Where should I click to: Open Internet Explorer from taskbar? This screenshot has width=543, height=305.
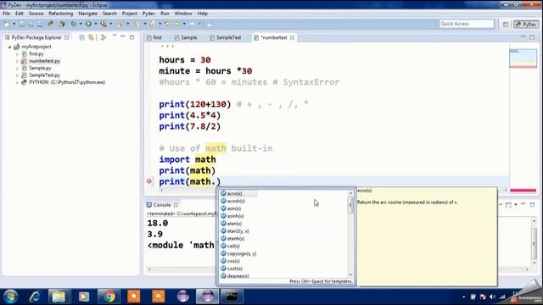35,297
